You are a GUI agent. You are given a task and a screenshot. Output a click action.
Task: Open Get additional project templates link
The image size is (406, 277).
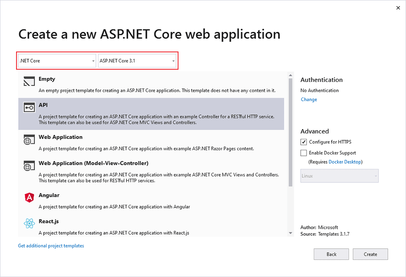pyautogui.click(x=51, y=246)
